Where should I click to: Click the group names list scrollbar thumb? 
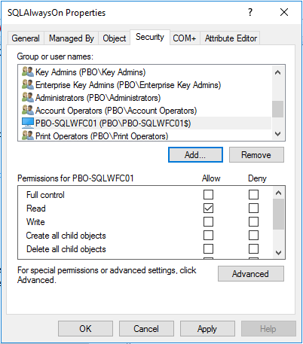coord(277,109)
